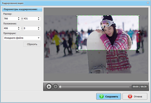Click the bottom-right crop handle
This screenshot has height=103, width=151.
pyautogui.click(x=139, y=50)
